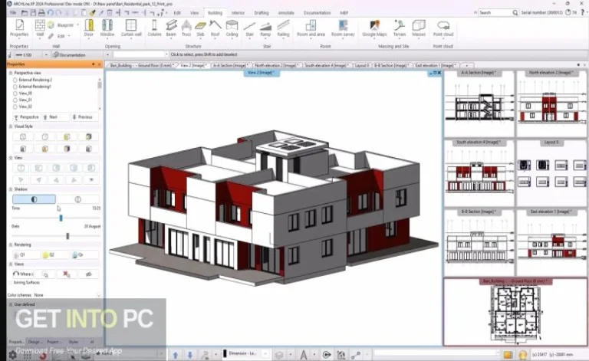Select View_30 radio option
589x361 pixels.
(15, 94)
